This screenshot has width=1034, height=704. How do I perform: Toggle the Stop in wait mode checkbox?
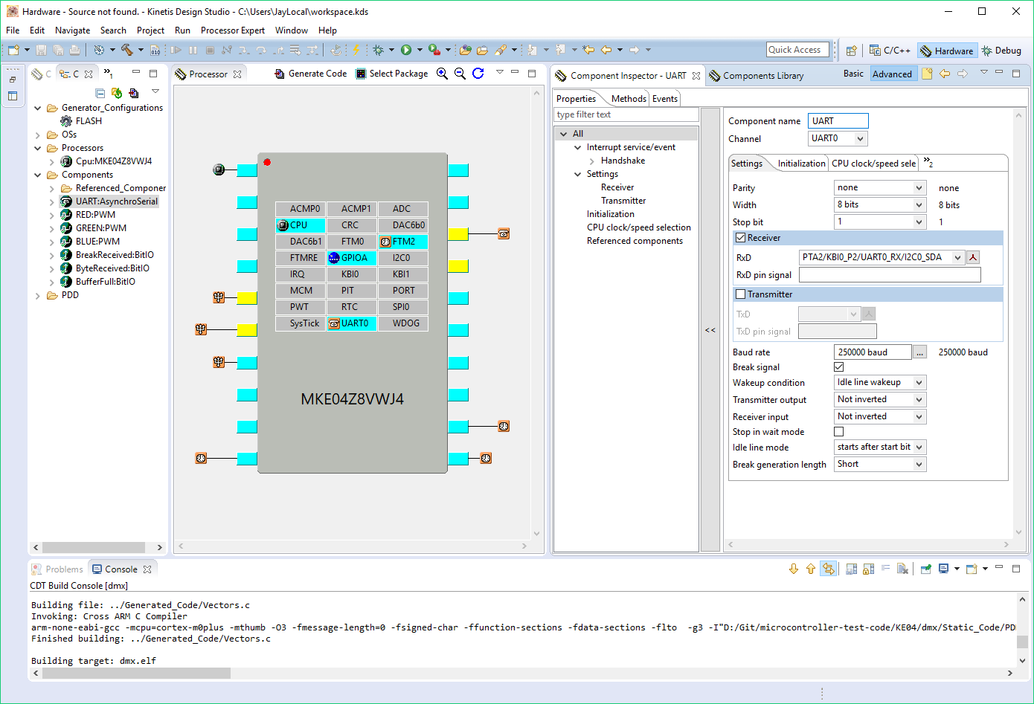coord(839,432)
